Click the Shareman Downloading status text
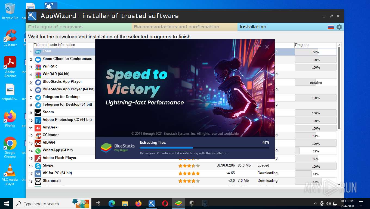Screen dimensions: 370x209 [267, 181]
